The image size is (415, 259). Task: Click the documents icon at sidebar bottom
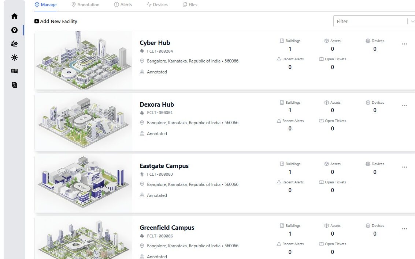(x=14, y=84)
